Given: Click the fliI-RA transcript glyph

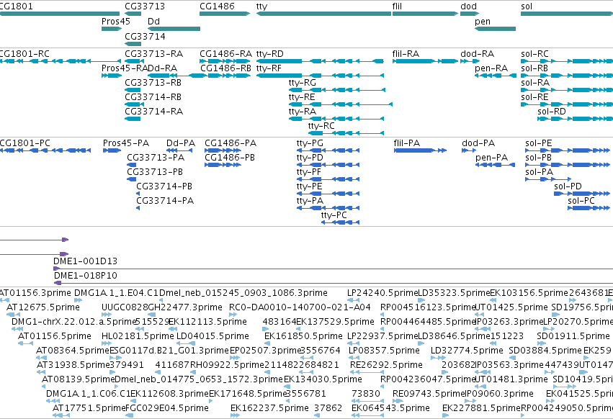Looking at the screenshot, I should pyautogui.click(x=425, y=61).
